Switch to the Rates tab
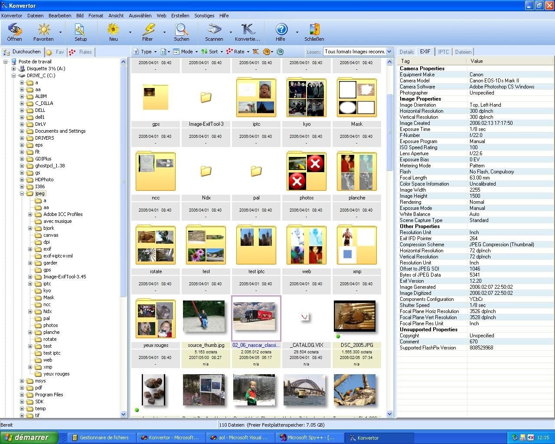The image size is (555, 444). pos(81,52)
